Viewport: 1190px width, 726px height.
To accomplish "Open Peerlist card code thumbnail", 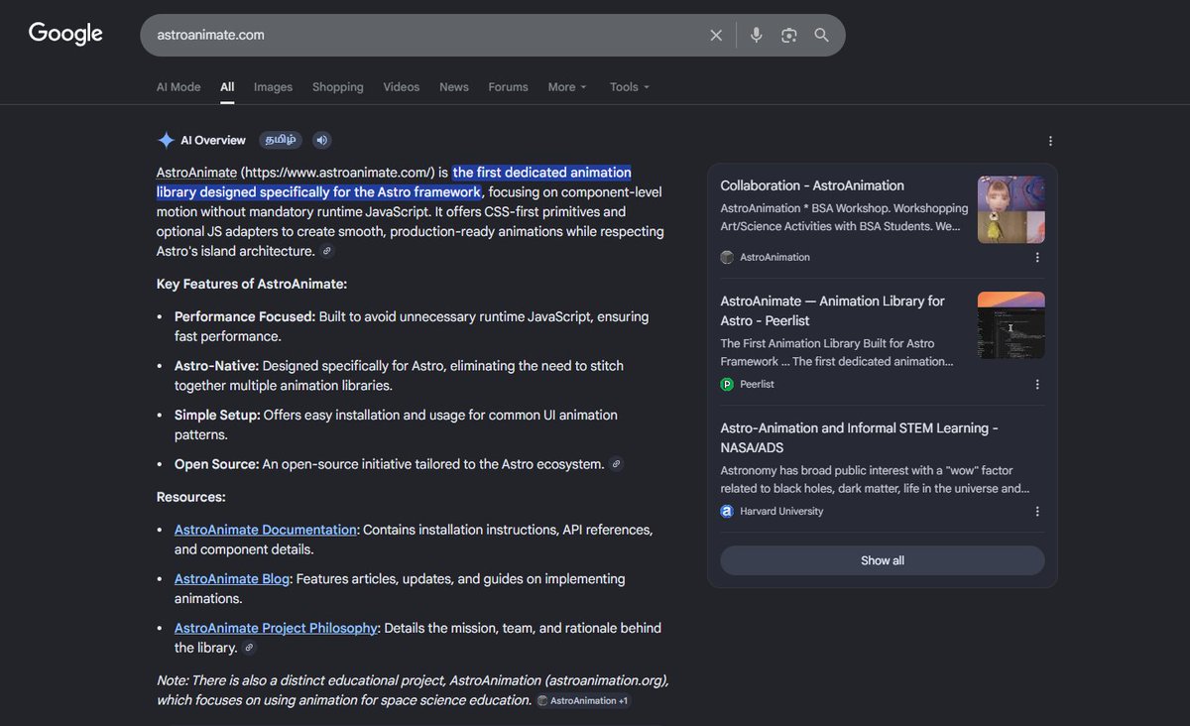I will pyautogui.click(x=1011, y=325).
